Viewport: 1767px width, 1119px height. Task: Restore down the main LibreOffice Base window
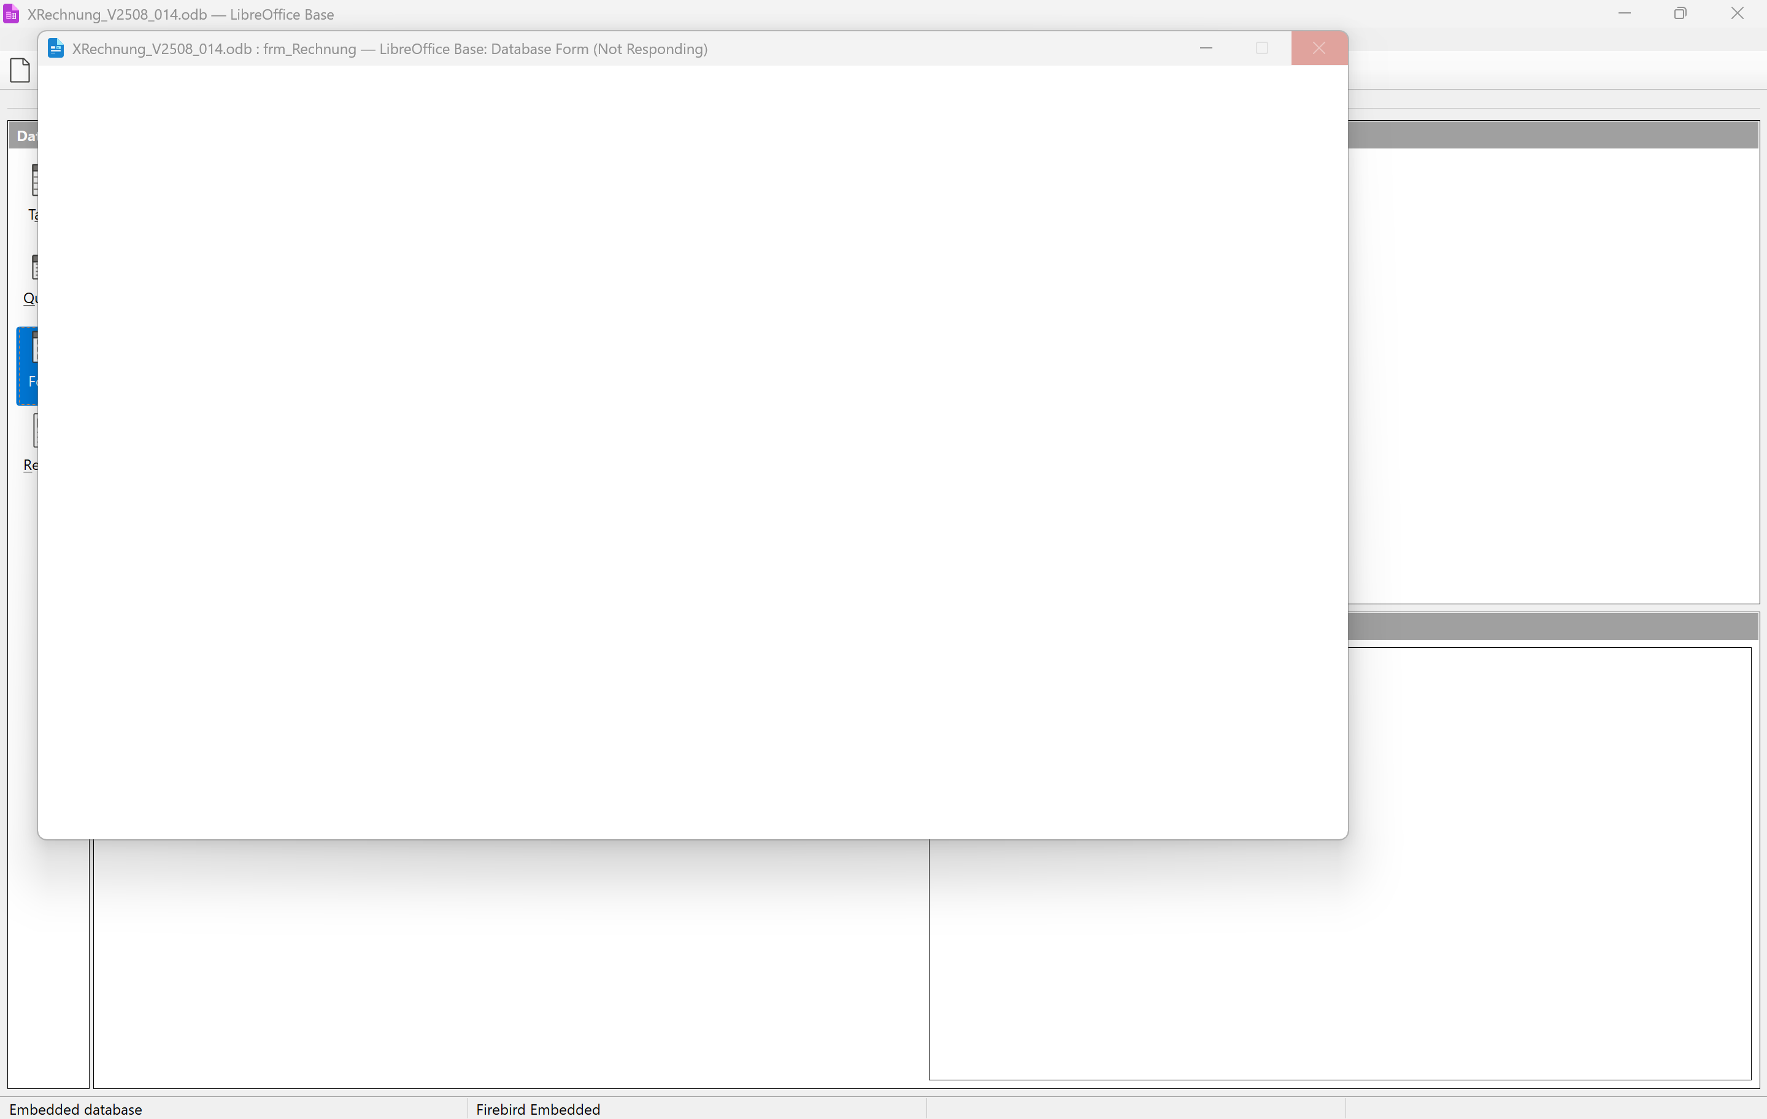click(1680, 14)
